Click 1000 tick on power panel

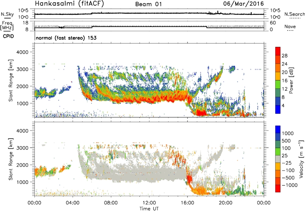pos(22,103)
